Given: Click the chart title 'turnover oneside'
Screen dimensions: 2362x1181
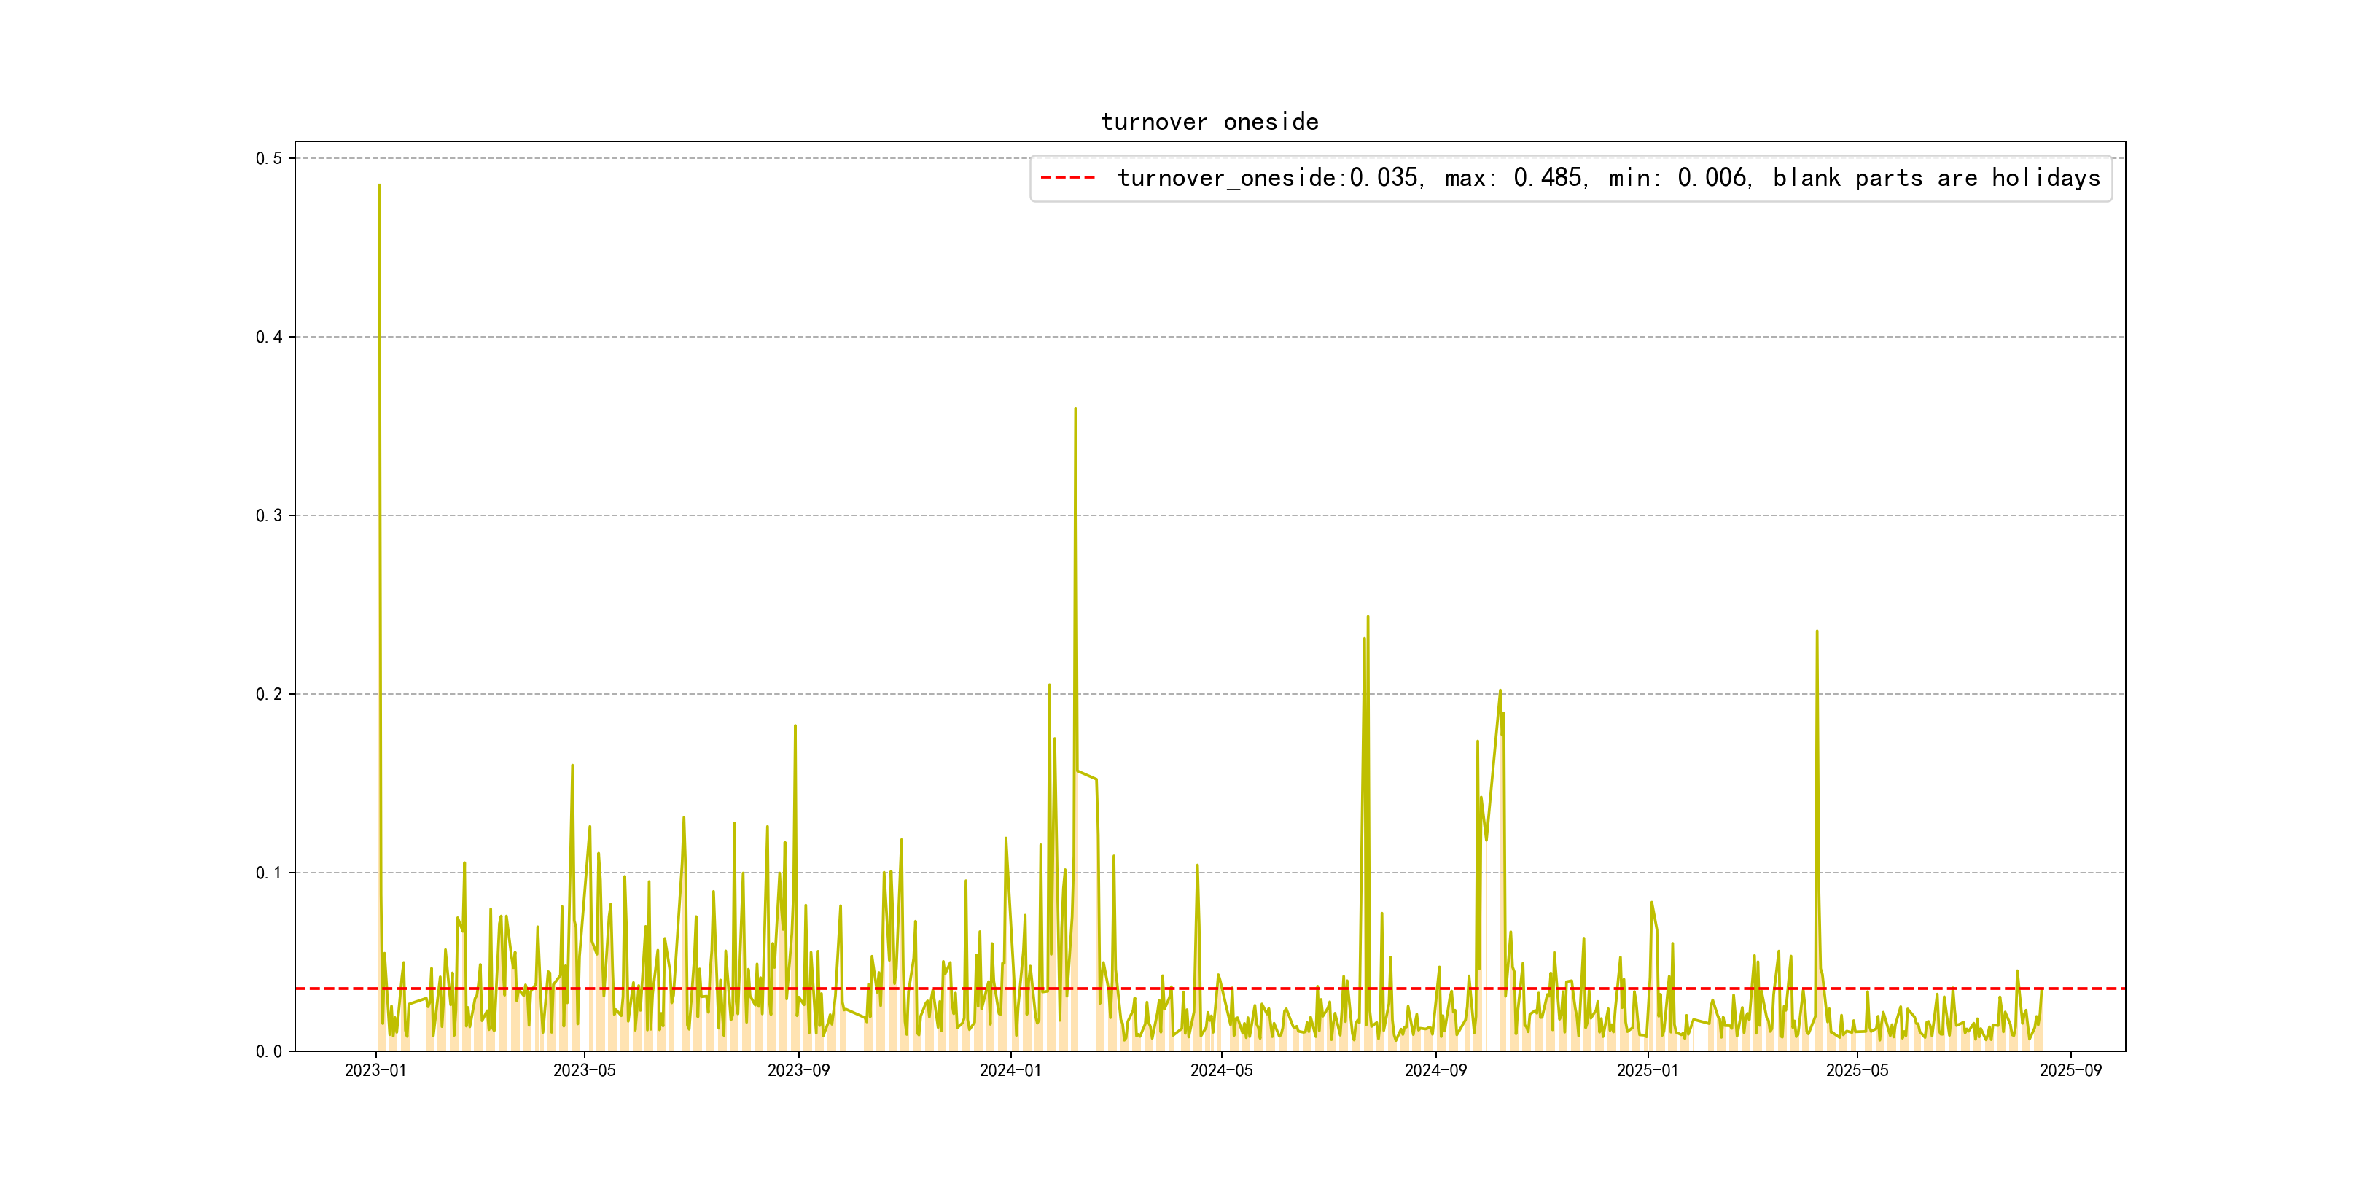Looking at the screenshot, I should 1209,122.
